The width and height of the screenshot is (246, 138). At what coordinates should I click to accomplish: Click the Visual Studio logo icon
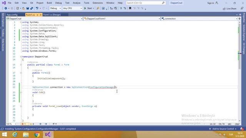4,3
